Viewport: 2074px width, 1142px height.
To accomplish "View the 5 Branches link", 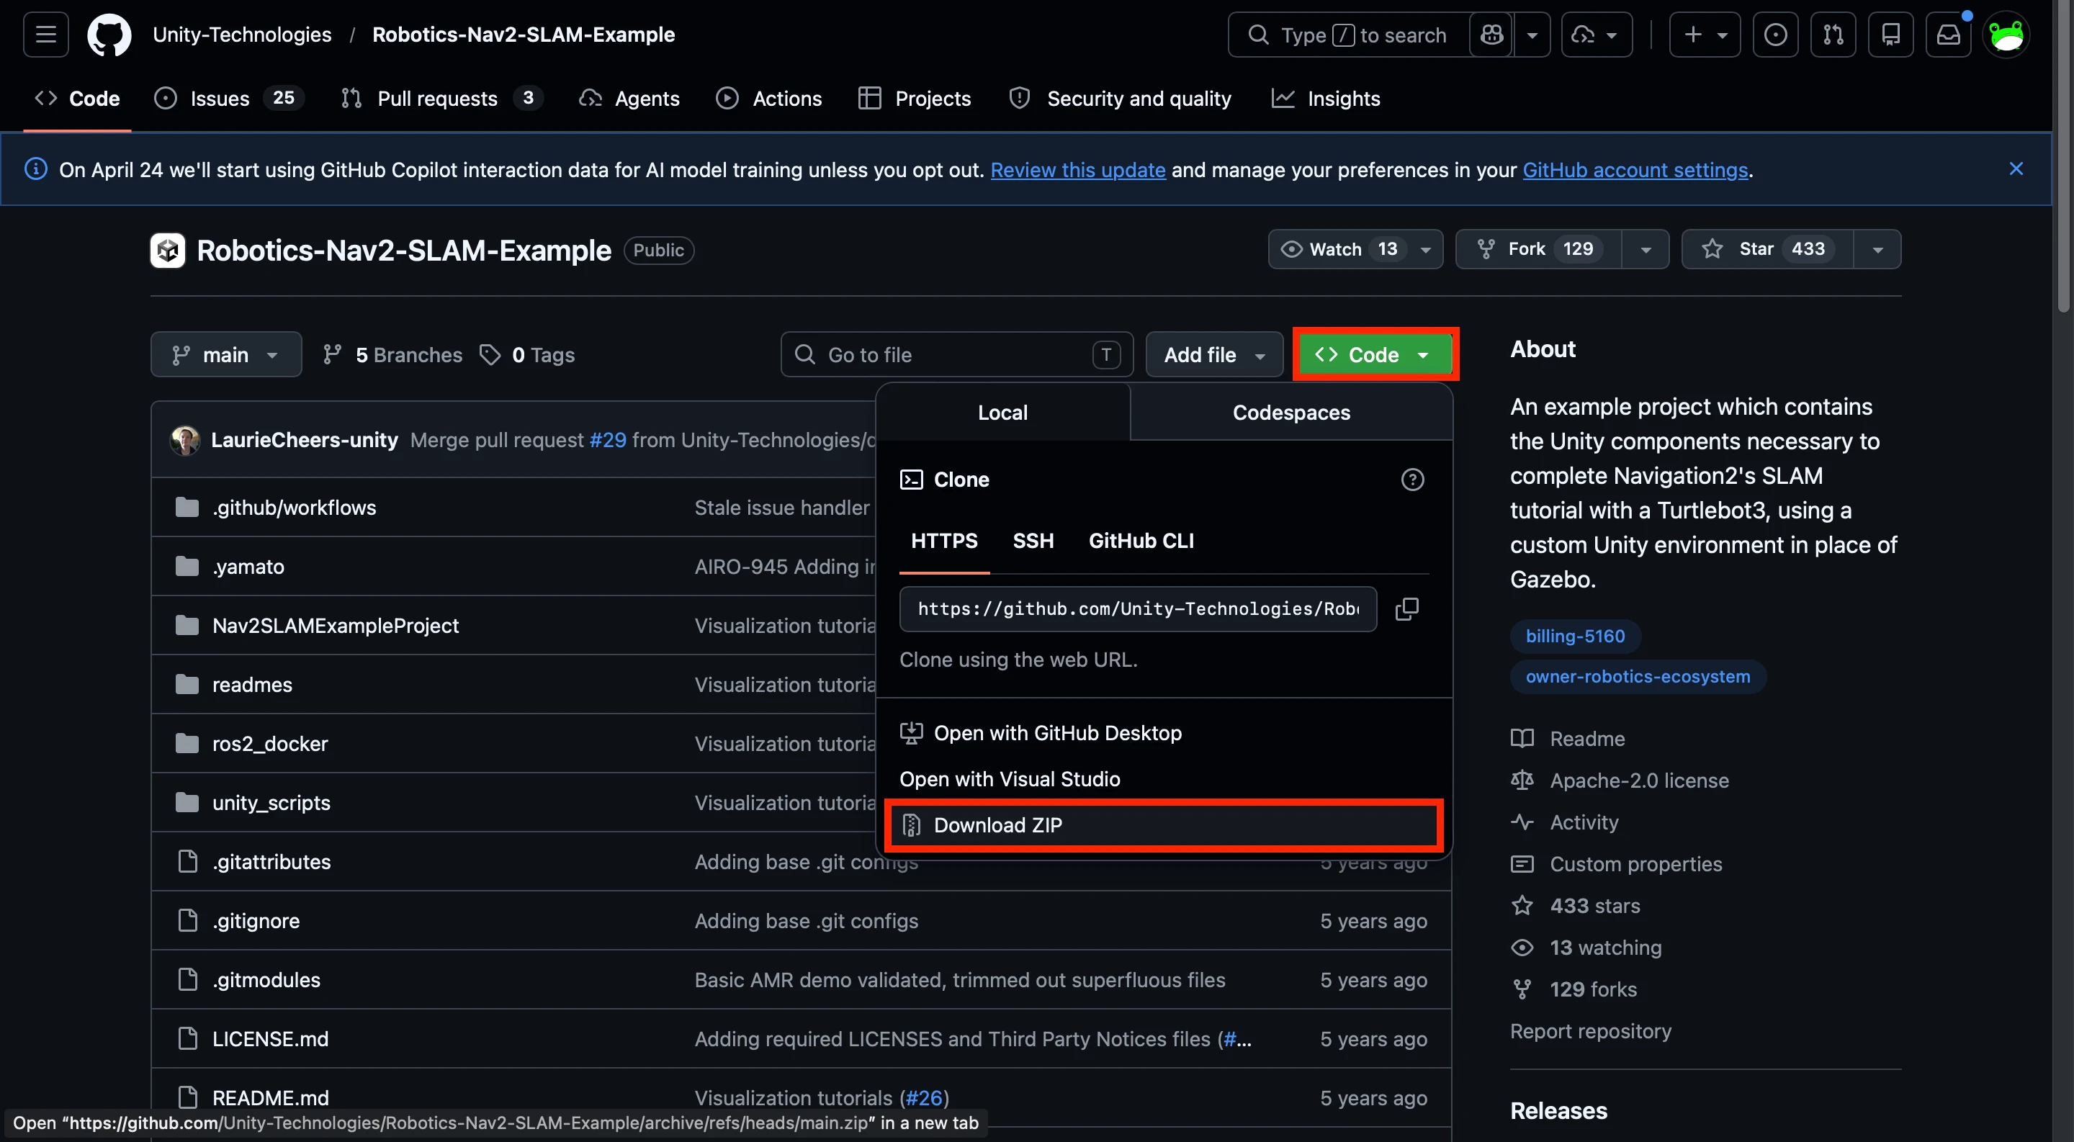I will tap(392, 355).
